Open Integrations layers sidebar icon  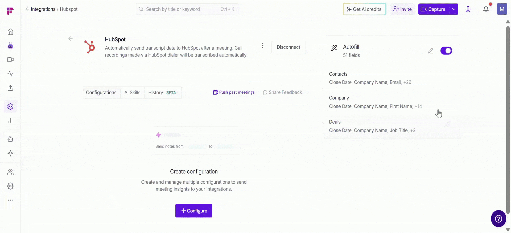pos(10,106)
